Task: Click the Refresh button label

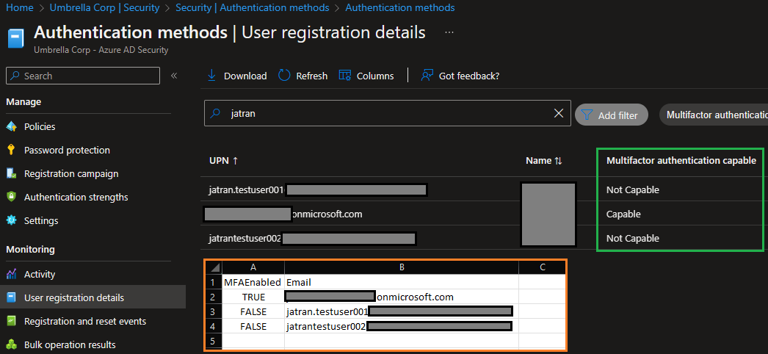Action: click(311, 76)
